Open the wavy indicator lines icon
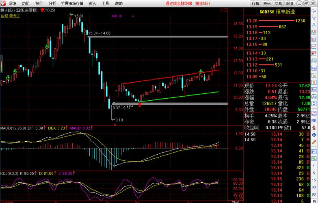318x203 pixels. click(x=314, y=113)
